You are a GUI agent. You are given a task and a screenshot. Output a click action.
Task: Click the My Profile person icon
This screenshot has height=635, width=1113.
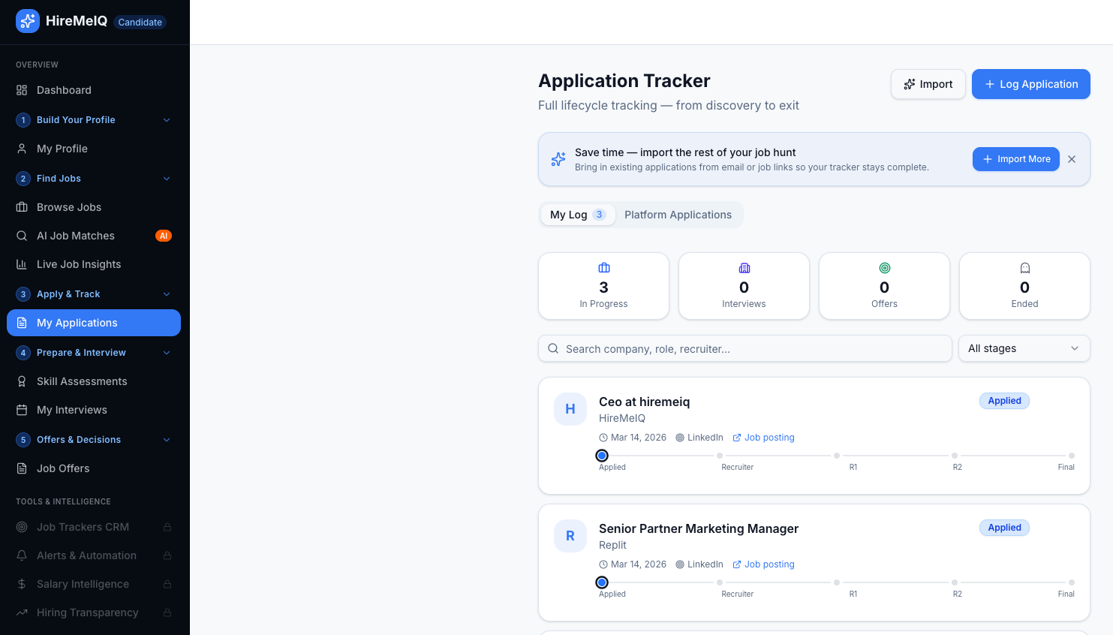(22, 149)
